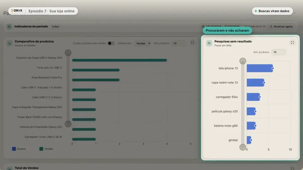
Task: Click the Comparativo de produtos chart icon
Action: point(9,43)
